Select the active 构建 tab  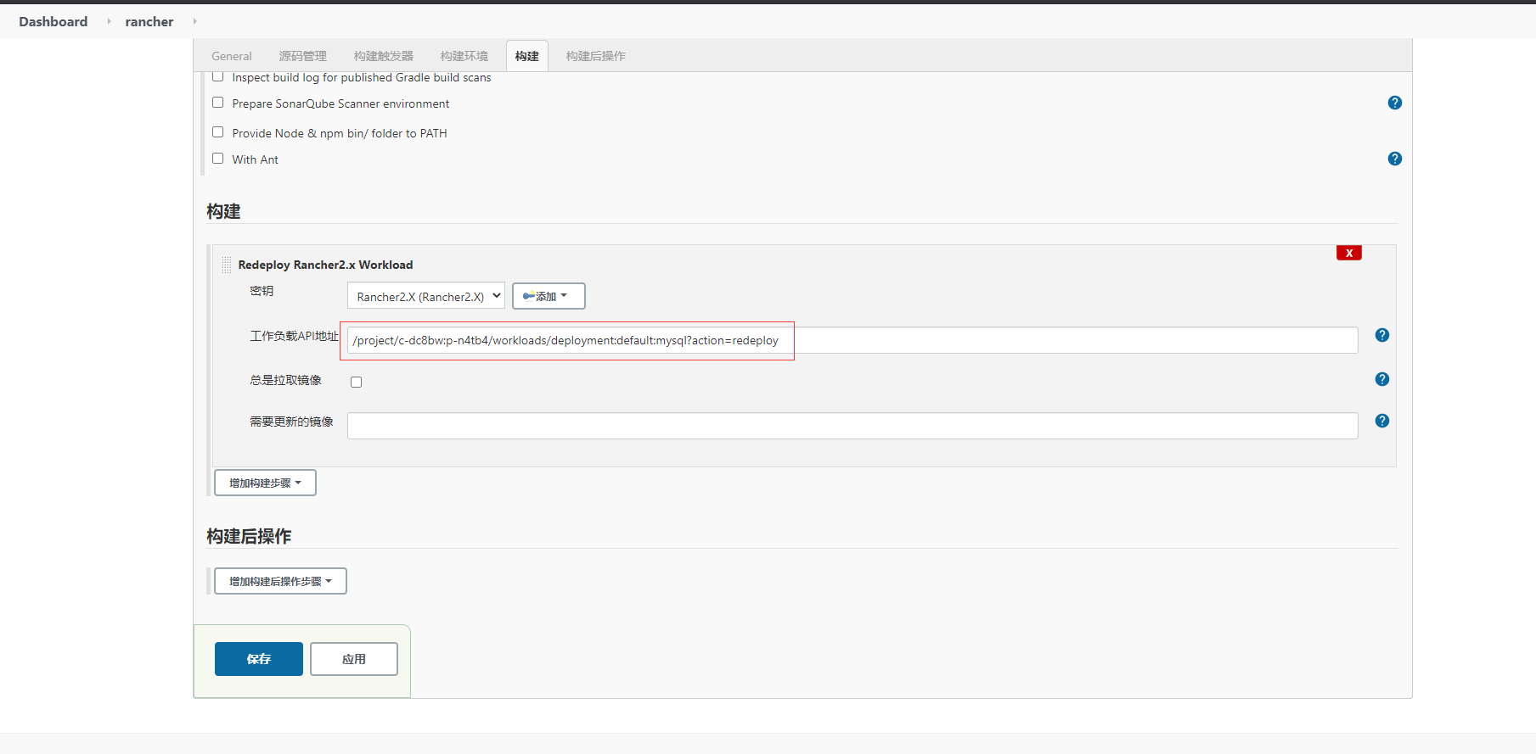(x=526, y=56)
